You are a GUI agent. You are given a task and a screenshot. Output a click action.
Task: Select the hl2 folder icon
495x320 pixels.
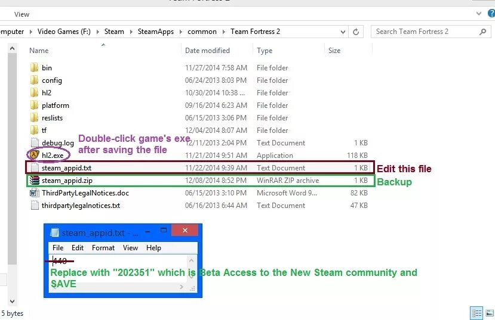click(x=34, y=92)
